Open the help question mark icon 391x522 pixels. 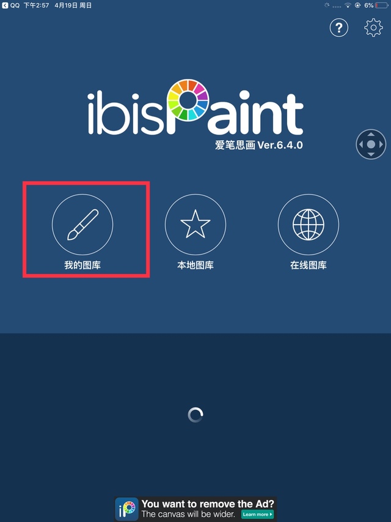pos(339,28)
